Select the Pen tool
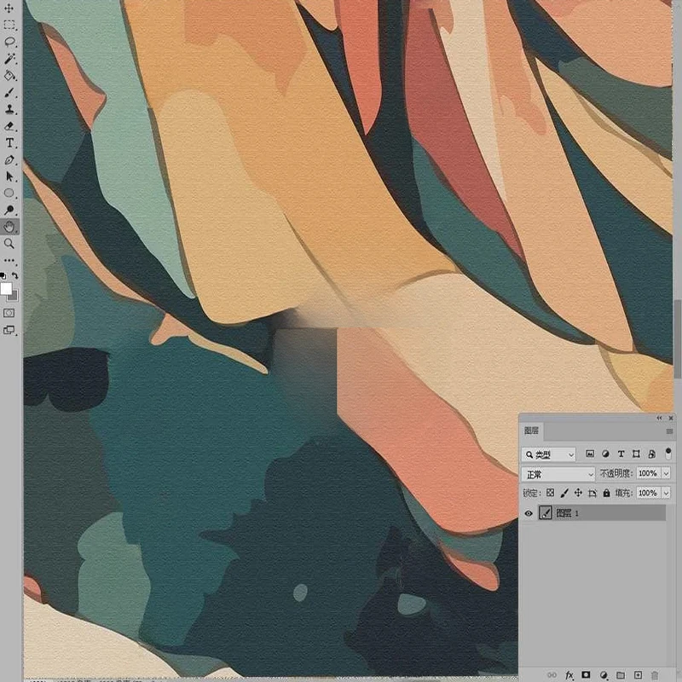 [x=9, y=159]
